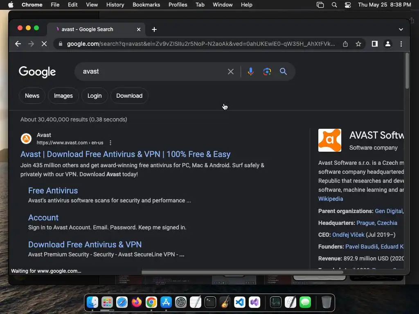The width and height of the screenshot is (419, 314).
Task: Launch Visual Studio Code from the Dock
Action: point(240,302)
